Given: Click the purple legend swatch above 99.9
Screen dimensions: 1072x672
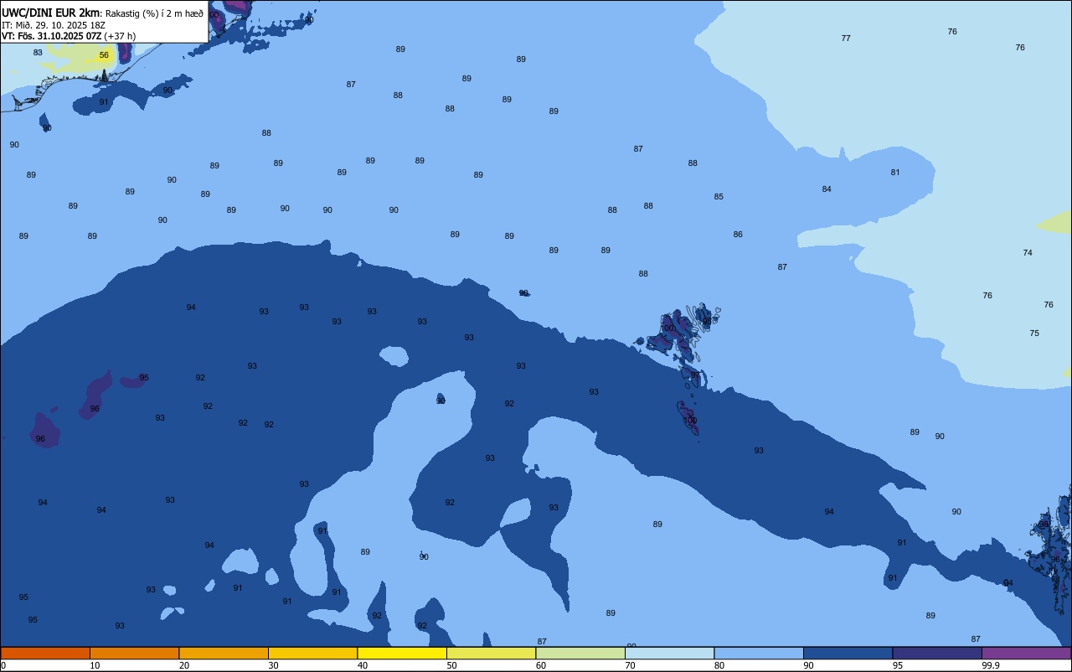Looking at the screenshot, I should pos(1026,653).
